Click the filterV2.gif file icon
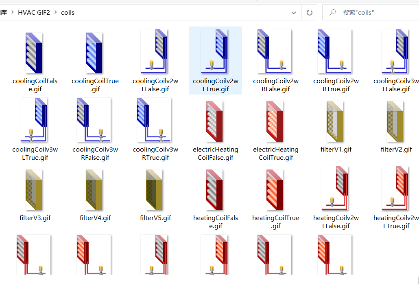 point(395,121)
